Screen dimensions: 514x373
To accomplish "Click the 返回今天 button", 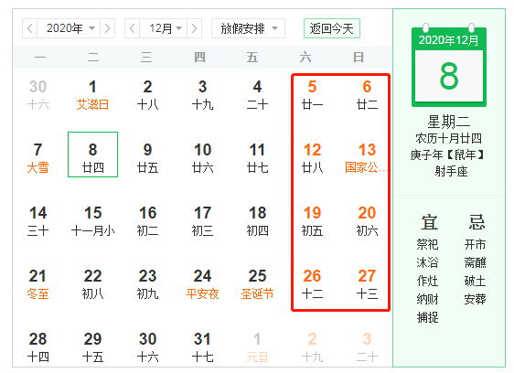I will [x=332, y=28].
